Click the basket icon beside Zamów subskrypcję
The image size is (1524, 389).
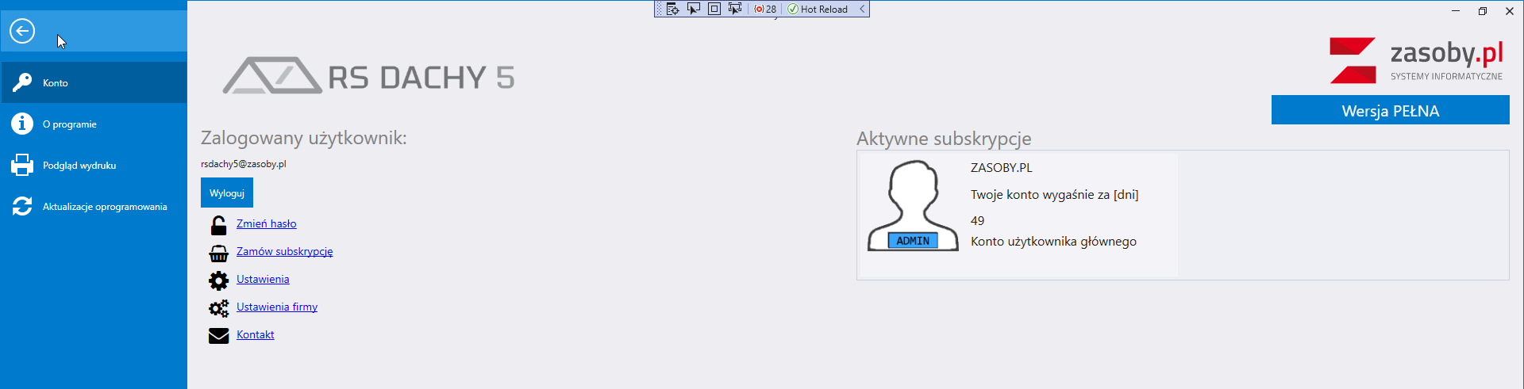click(218, 253)
